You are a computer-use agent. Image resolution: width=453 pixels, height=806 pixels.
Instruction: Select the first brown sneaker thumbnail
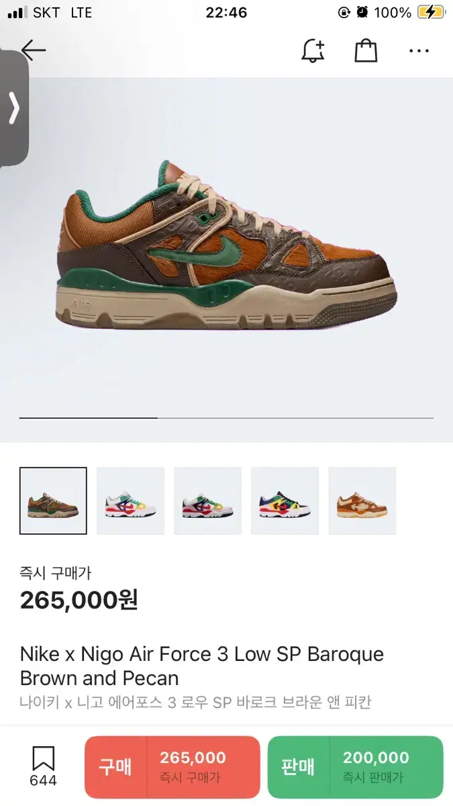[x=53, y=500]
